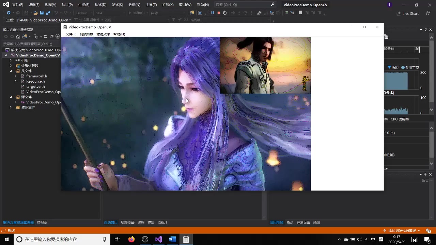Click 添加到源代码管理 in the status bar

402,231
